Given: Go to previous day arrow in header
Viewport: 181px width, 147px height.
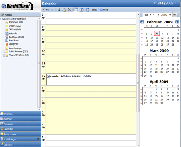Looking at the screenshot, I should tap(155, 3).
